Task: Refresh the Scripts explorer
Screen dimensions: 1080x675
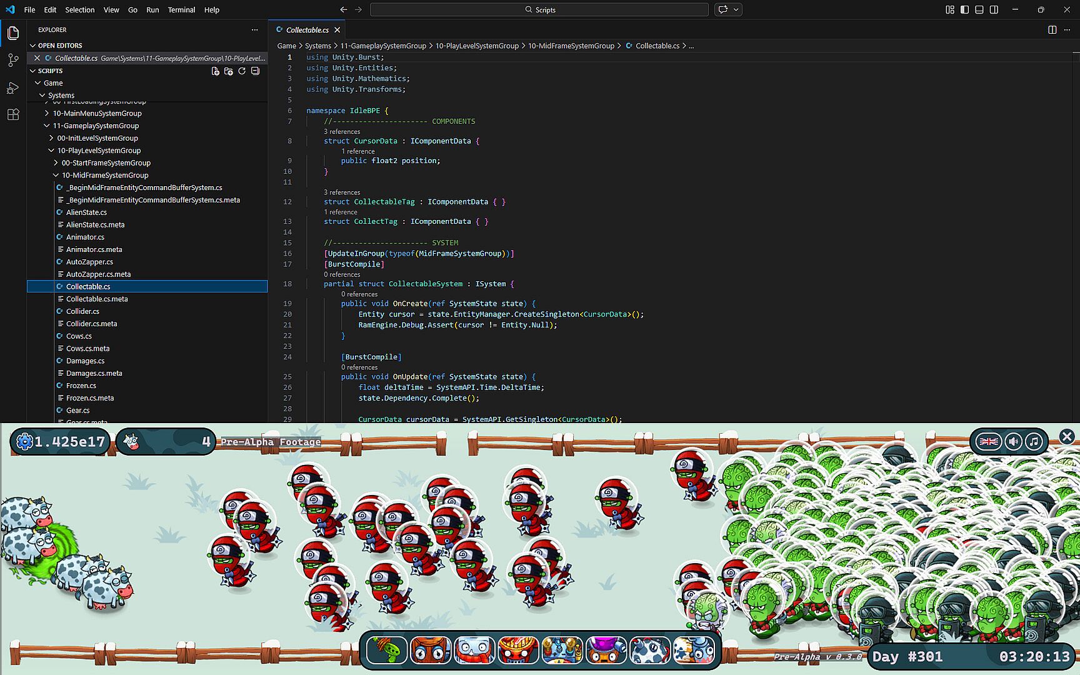Action: (x=242, y=71)
